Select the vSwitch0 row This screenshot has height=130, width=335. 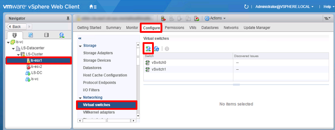point(236,63)
